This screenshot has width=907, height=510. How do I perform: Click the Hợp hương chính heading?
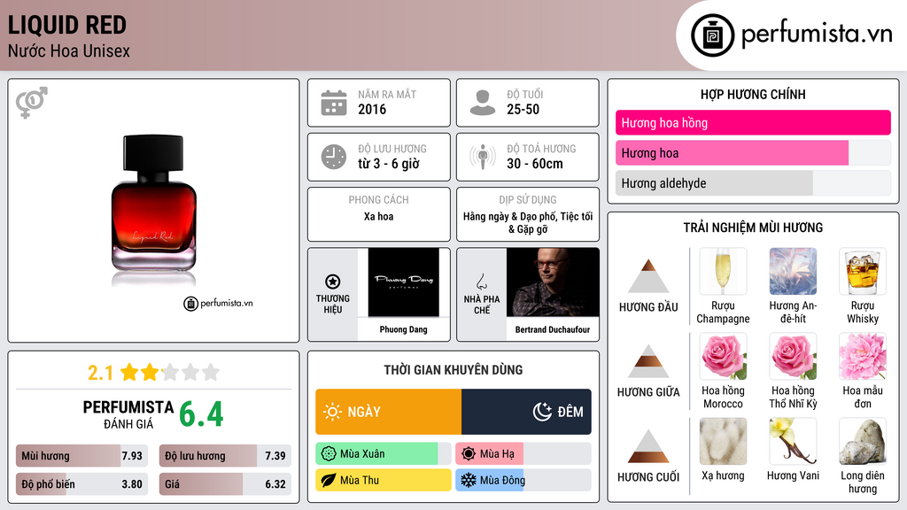coord(753,94)
